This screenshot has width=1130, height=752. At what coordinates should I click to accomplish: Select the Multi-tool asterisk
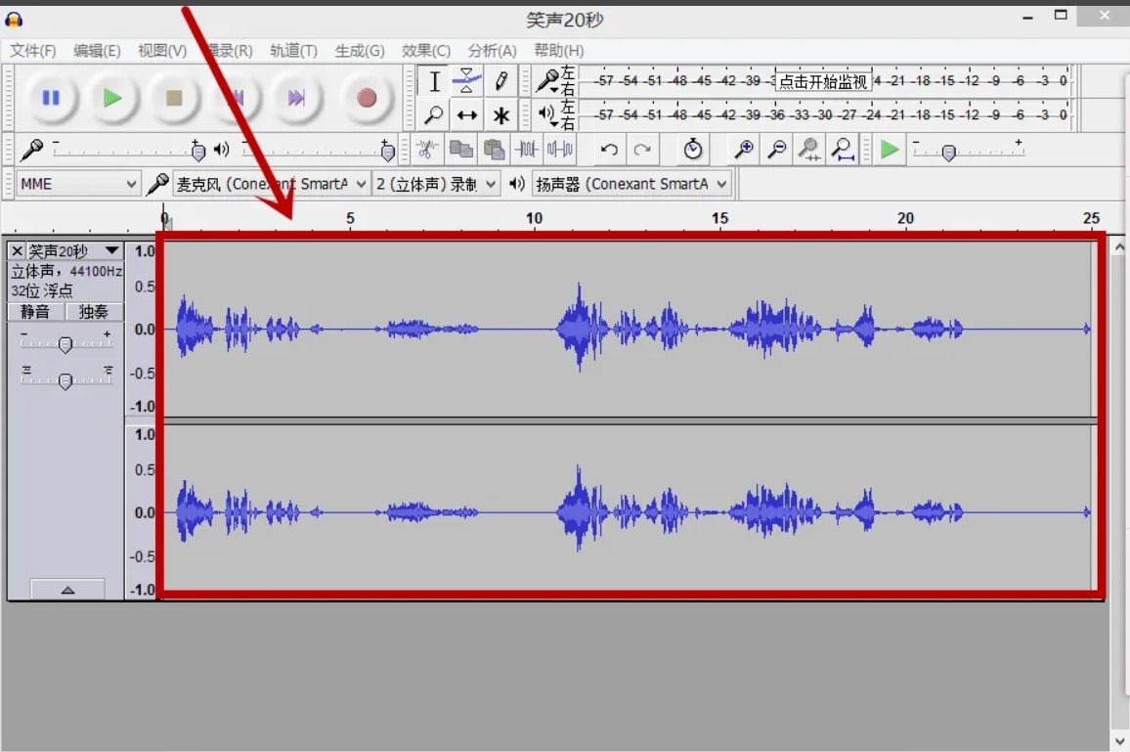coord(500,114)
